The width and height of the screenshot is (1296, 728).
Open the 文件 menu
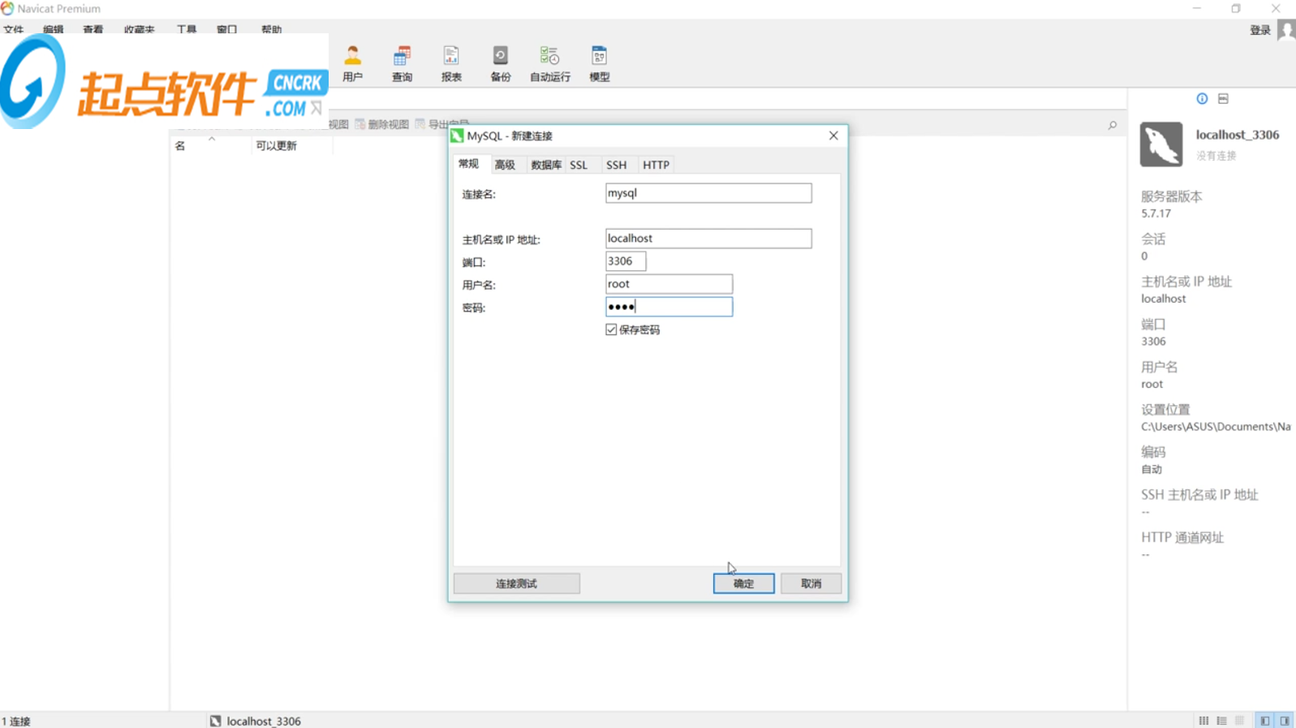coord(14,29)
